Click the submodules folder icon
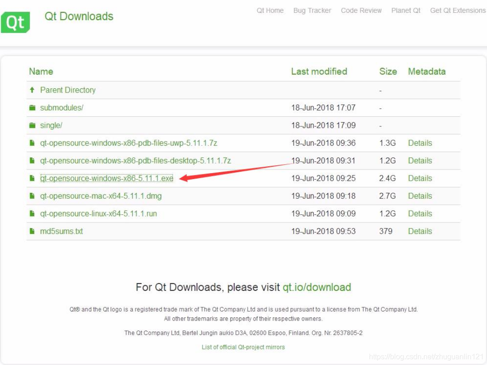Image resolution: width=487 pixels, height=365 pixels. point(32,108)
